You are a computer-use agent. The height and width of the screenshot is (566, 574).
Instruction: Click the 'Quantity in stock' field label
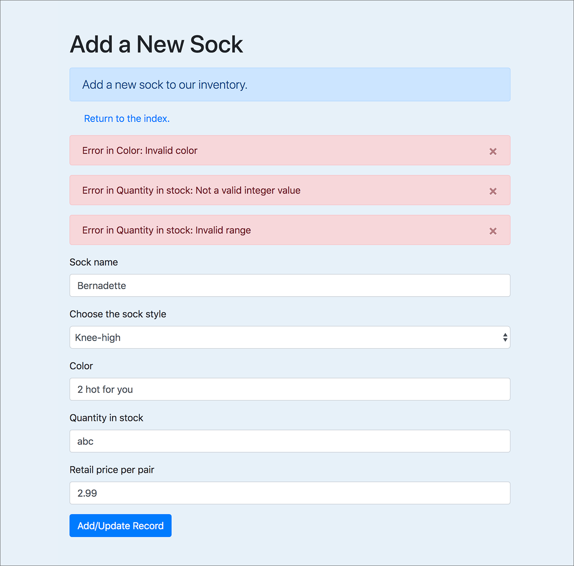106,418
